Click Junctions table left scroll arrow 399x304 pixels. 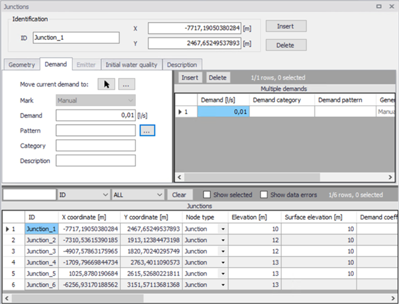(7, 298)
